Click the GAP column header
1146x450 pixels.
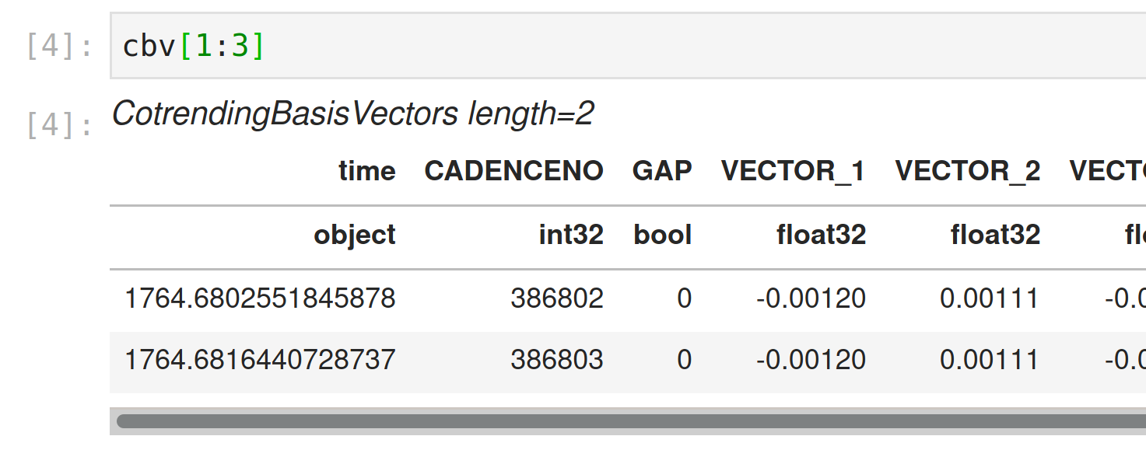tap(663, 170)
